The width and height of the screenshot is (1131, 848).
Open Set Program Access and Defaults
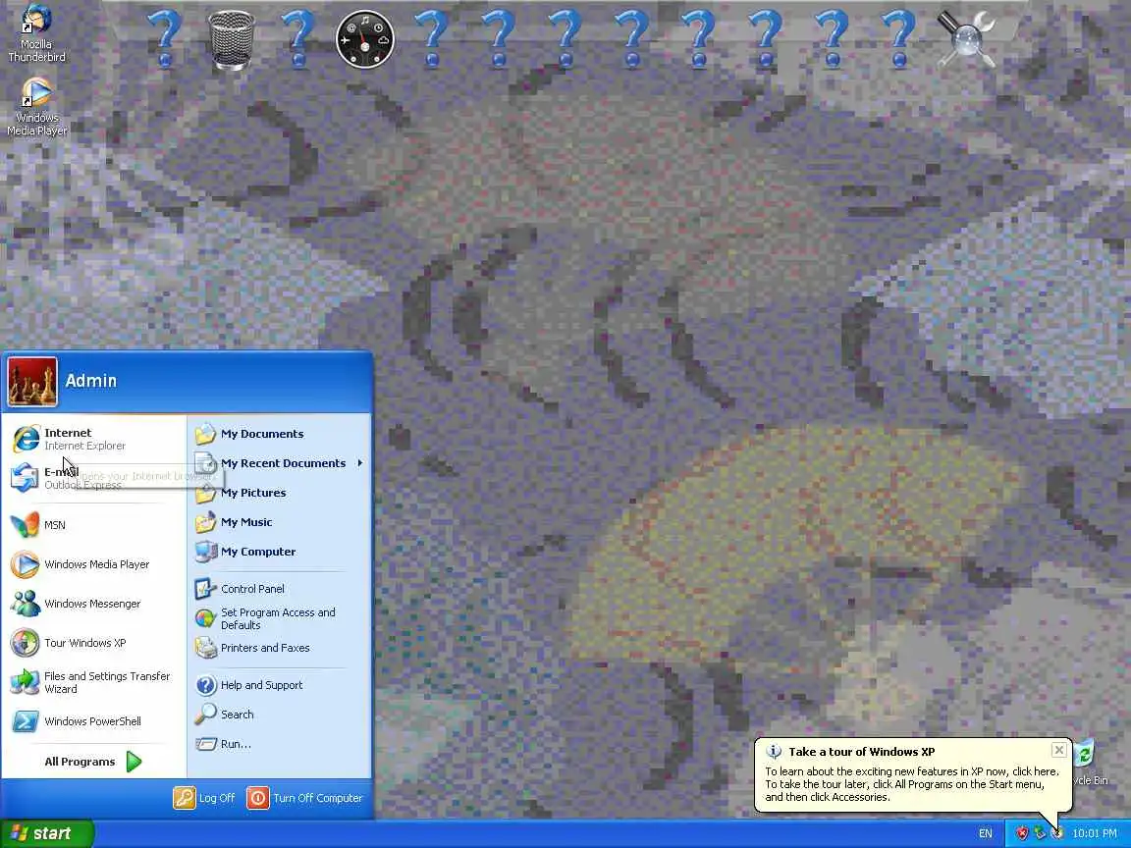(279, 618)
